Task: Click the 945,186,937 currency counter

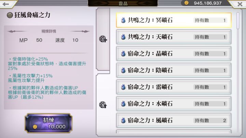Action: (208, 3)
